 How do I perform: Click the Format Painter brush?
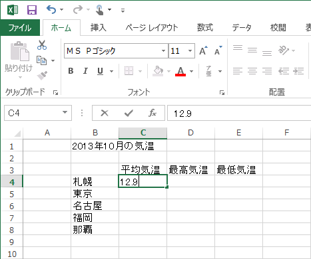[42, 75]
